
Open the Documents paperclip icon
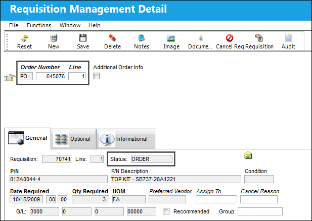point(201,38)
